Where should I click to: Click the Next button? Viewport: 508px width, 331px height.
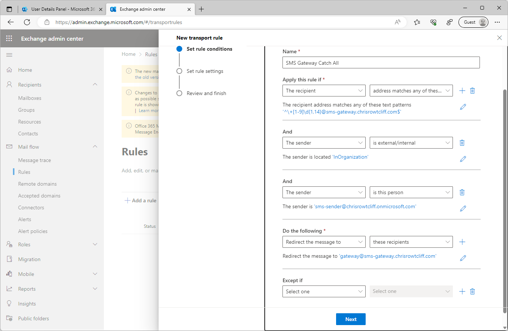350,319
